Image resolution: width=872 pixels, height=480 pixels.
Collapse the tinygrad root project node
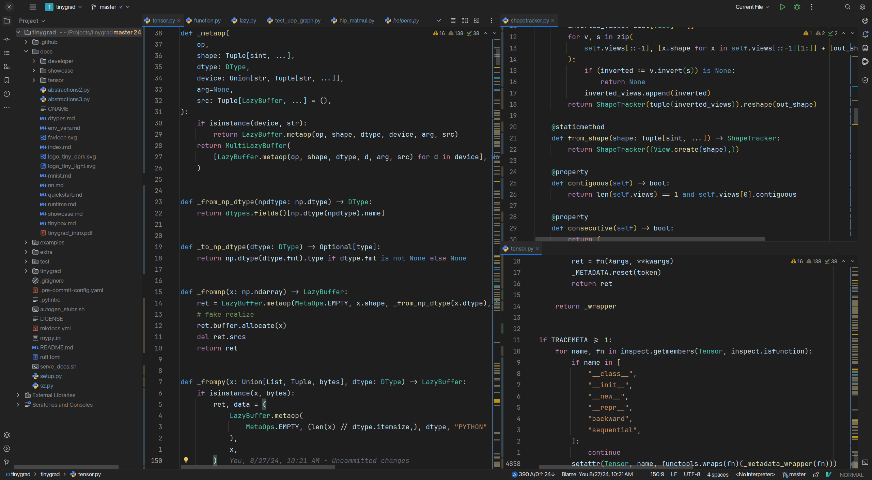tap(18, 32)
